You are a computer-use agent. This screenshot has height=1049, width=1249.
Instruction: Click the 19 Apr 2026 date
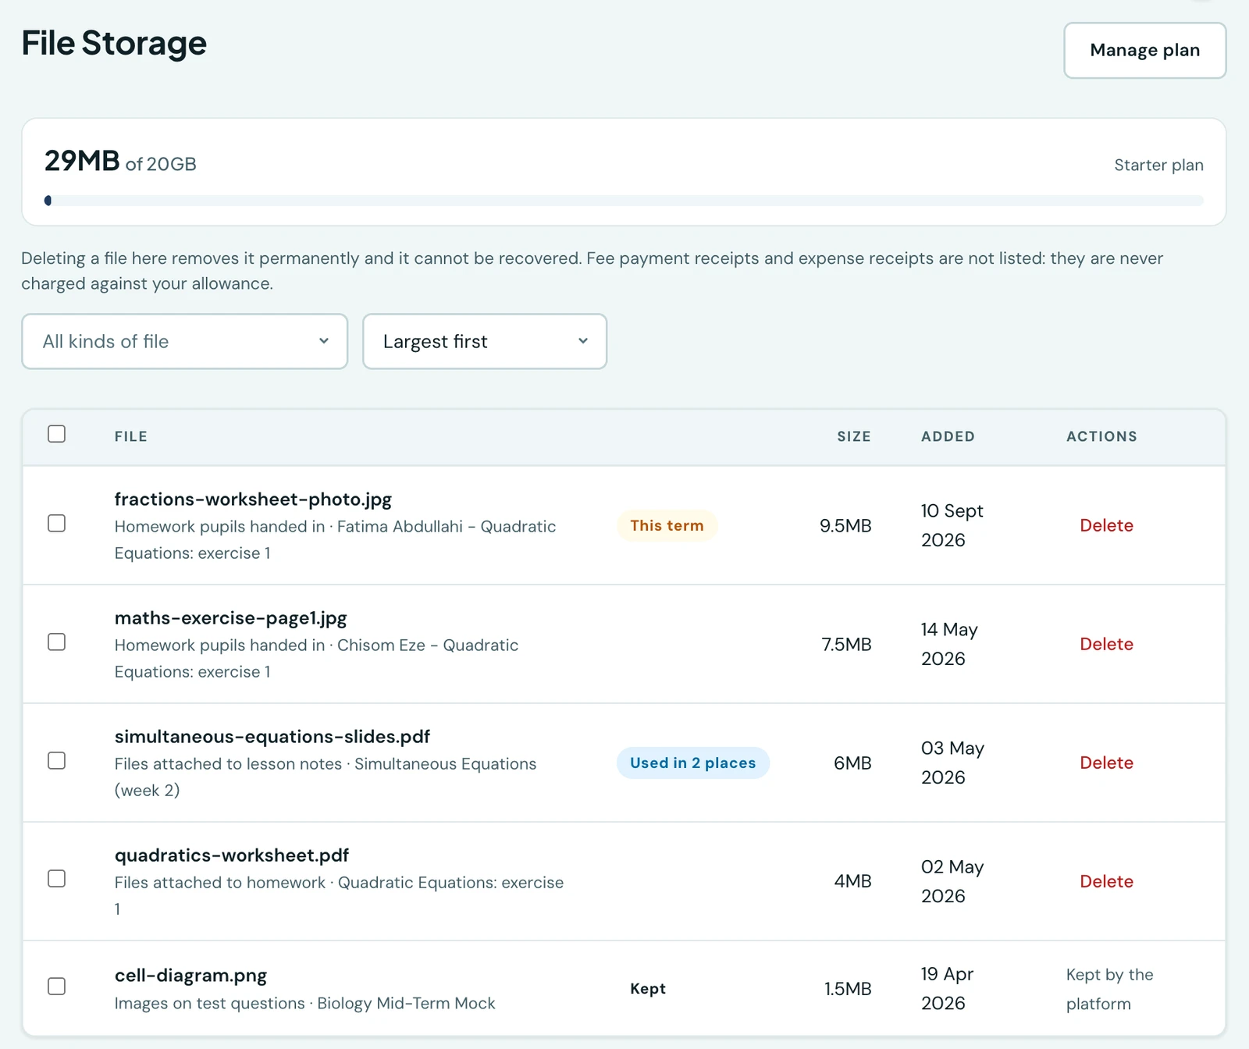tap(947, 989)
